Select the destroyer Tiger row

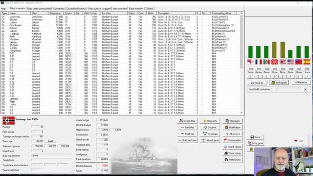(x=120, y=102)
